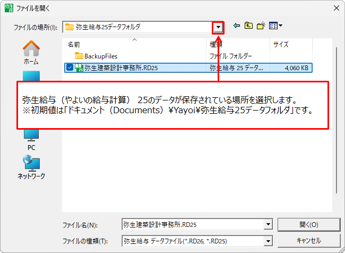Toggle checkbox for 弥生建築設計事務所.RD25 file
Screen dimensions: 345x253
(x=69, y=68)
